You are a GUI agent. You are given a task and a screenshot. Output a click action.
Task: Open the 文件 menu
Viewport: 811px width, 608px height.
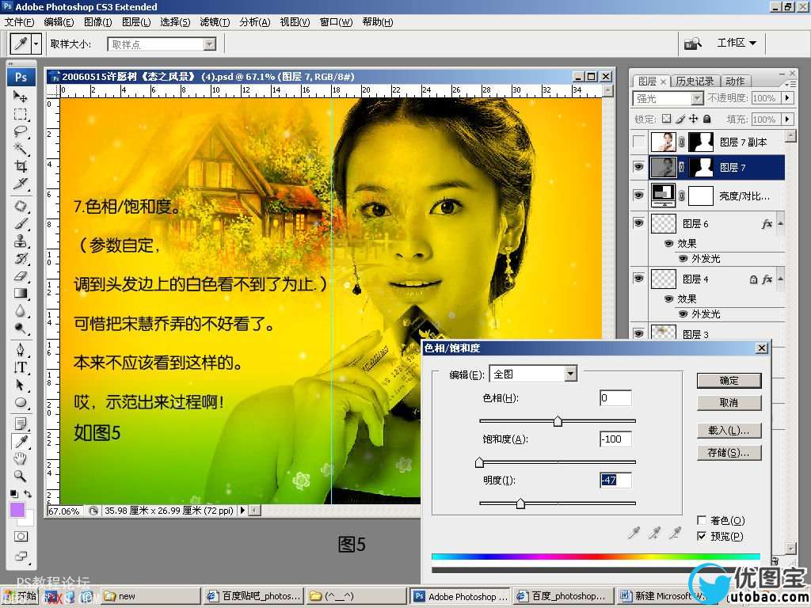(x=19, y=22)
